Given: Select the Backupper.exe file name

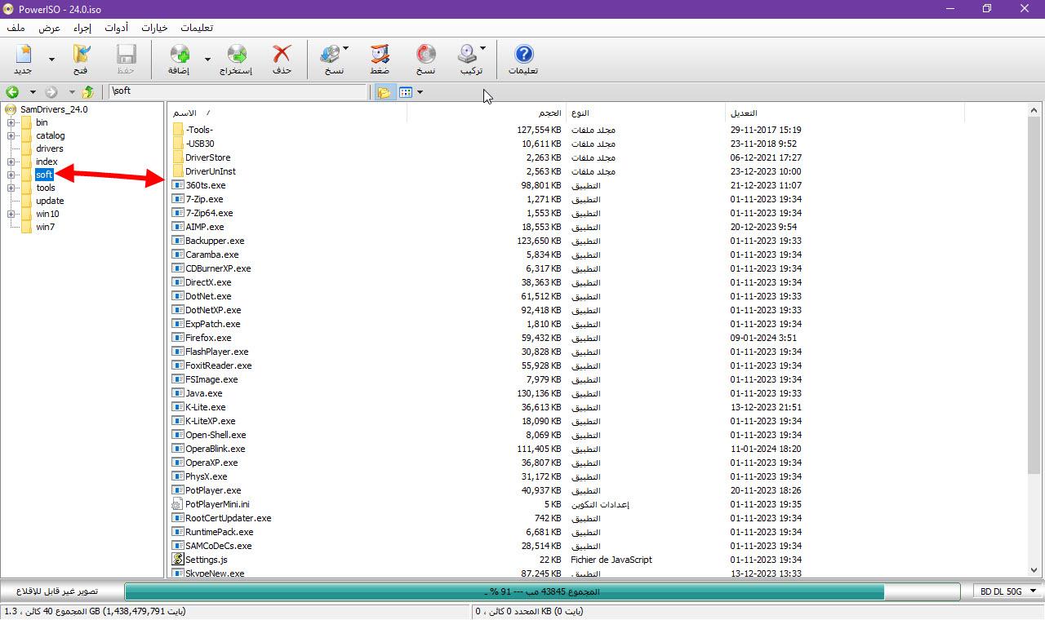Looking at the screenshot, I should 215,241.
